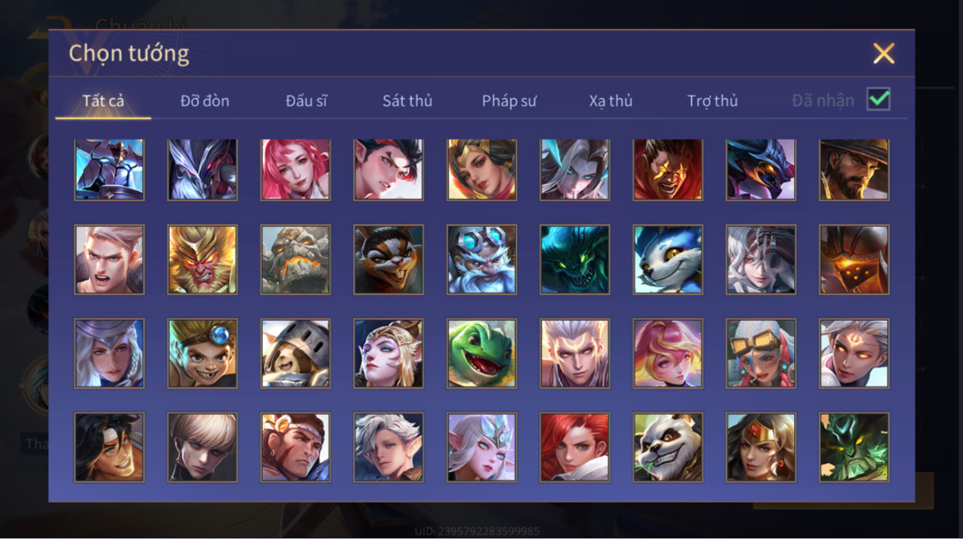Screen dimensions: 963x541
Task: Switch to the Pháp sư tab
Action: click(x=509, y=101)
